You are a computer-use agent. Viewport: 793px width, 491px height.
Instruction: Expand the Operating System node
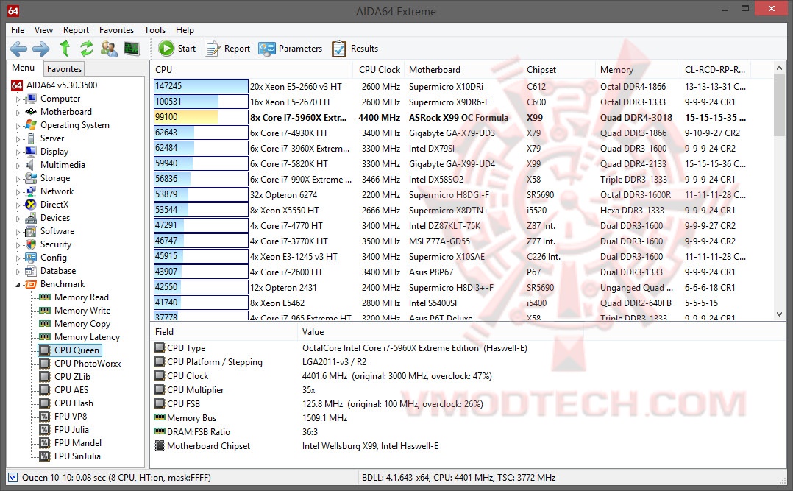coord(18,126)
